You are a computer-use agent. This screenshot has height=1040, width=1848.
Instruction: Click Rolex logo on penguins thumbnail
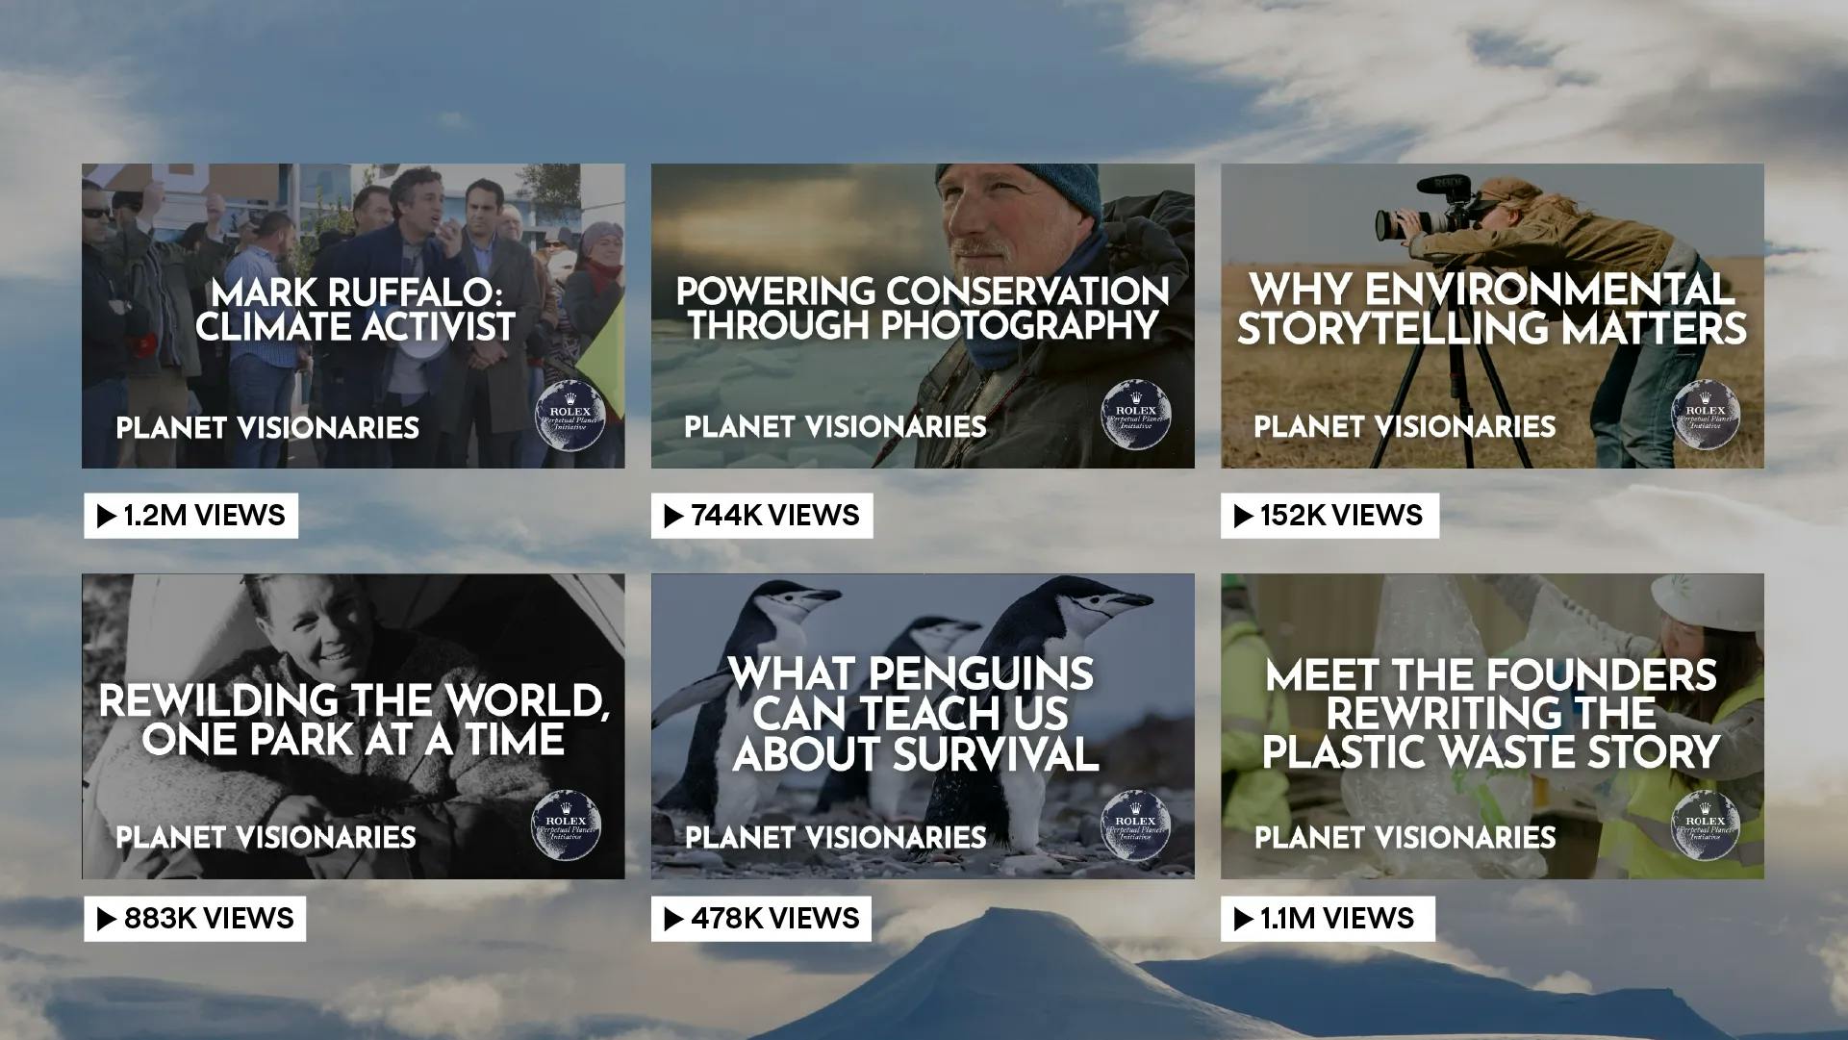click(1136, 825)
